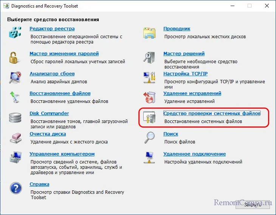Viewport: 276px width, 215px height.
Task: Click the Solution Wizard server icon
Action: (x=149, y=58)
